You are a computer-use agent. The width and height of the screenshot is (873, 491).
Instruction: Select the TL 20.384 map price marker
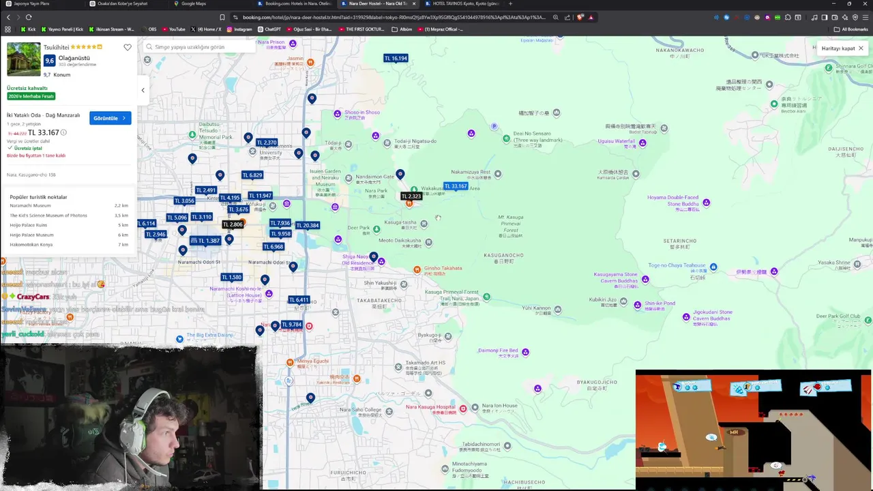(x=307, y=225)
